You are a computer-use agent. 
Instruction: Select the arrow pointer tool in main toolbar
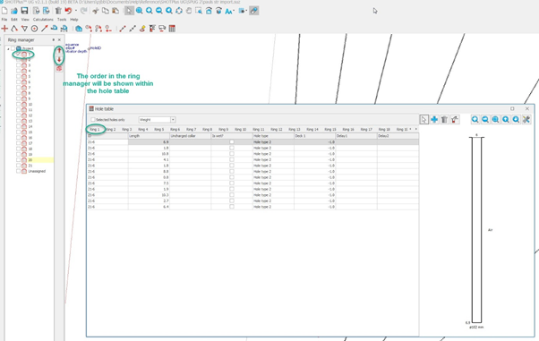(129, 11)
